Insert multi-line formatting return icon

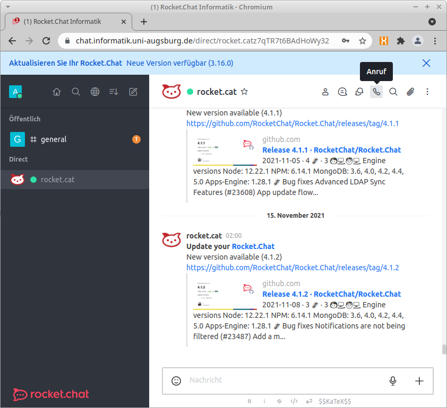tap(309, 401)
